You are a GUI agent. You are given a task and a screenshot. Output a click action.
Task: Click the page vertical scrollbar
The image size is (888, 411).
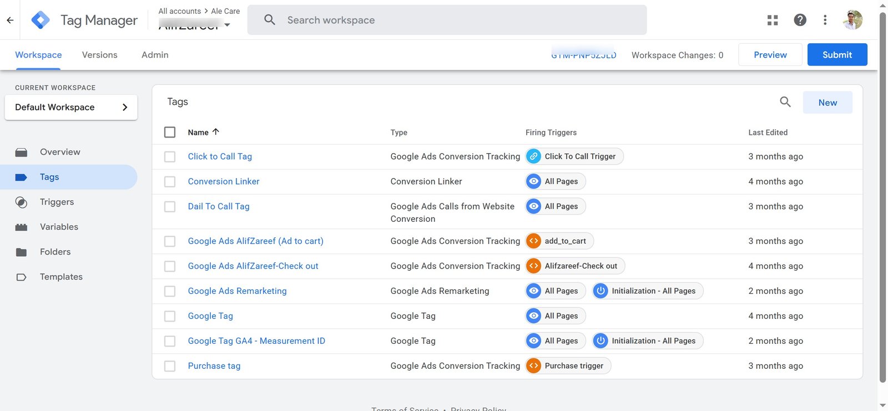click(882, 197)
